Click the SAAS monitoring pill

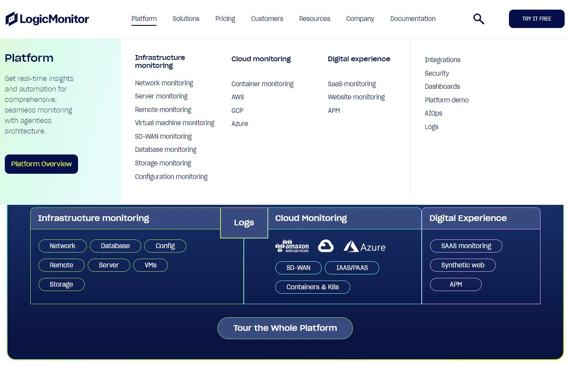pos(466,246)
